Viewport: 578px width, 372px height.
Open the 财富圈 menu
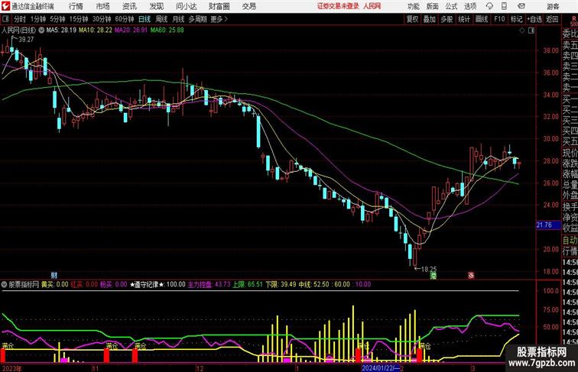tap(219, 6)
